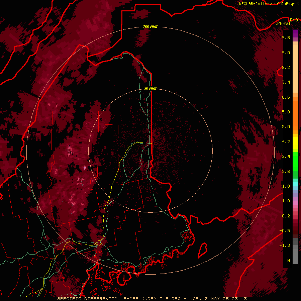
Task: Click the [PHAS] units label
Action: (283, 23)
